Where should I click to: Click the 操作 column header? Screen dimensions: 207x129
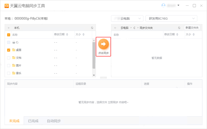(190, 84)
